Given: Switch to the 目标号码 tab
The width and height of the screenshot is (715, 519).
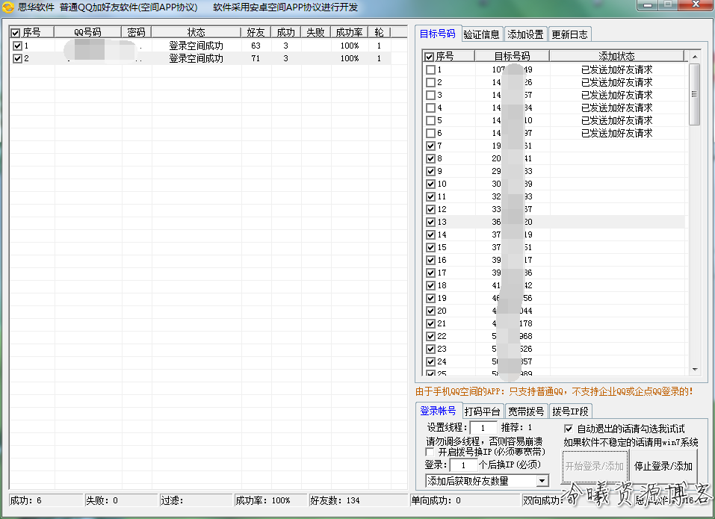Looking at the screenshot, I should [x=438, y=34].
